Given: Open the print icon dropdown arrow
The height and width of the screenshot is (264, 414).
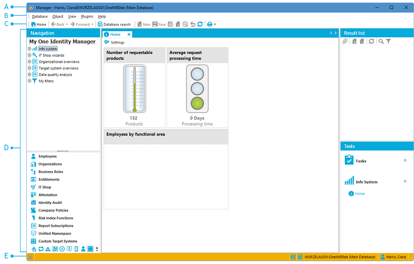Looking at the screenshot, I should point(215,25).
